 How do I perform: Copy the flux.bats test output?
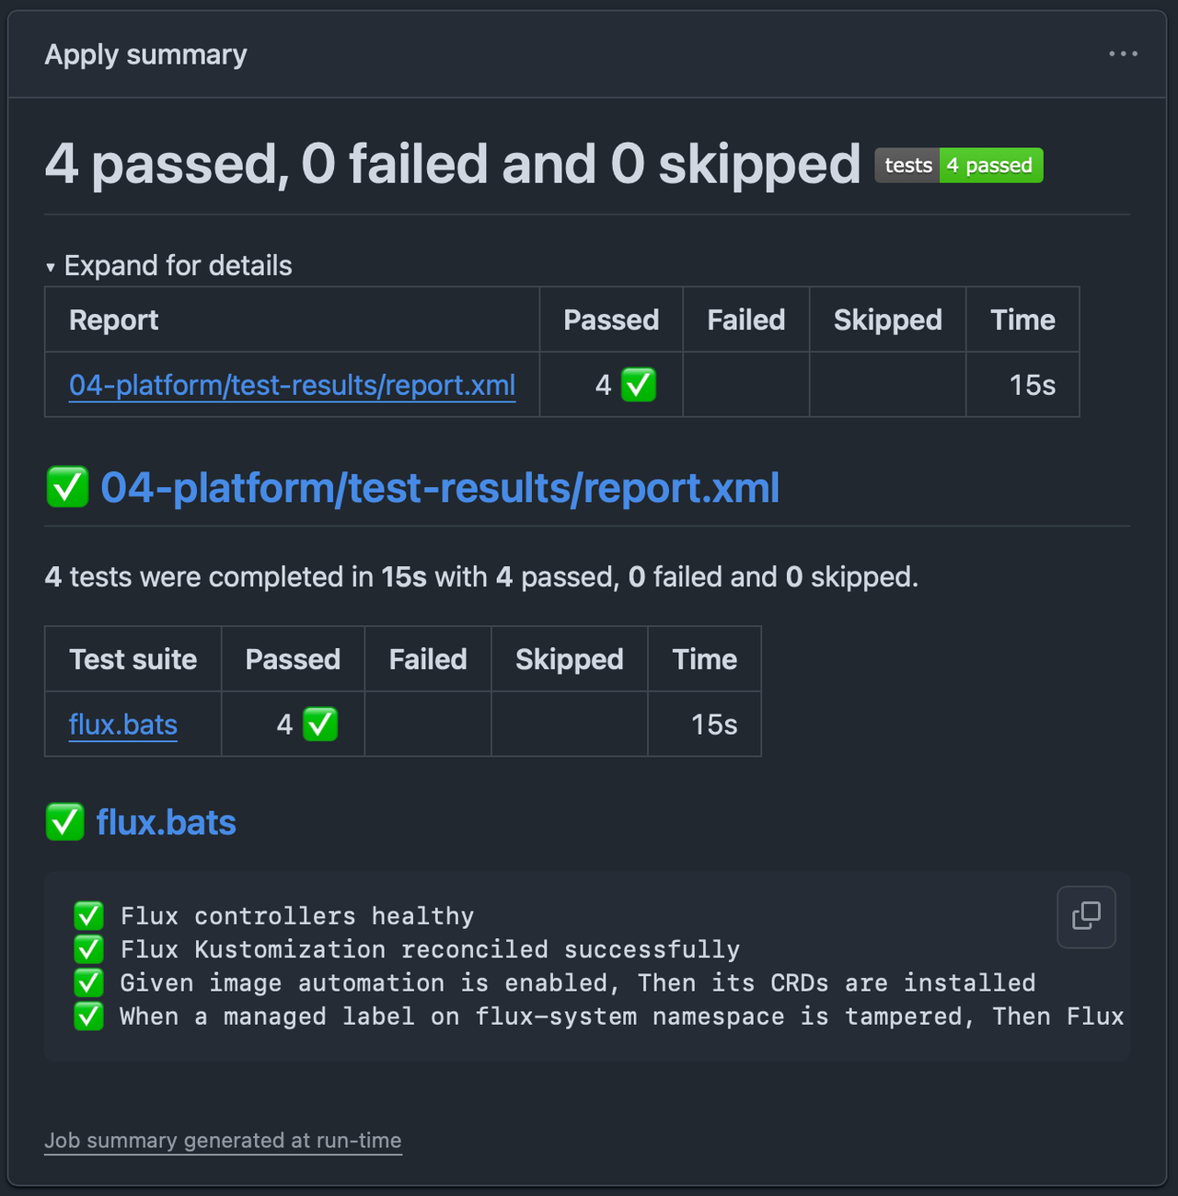(x=1086, y=917)
